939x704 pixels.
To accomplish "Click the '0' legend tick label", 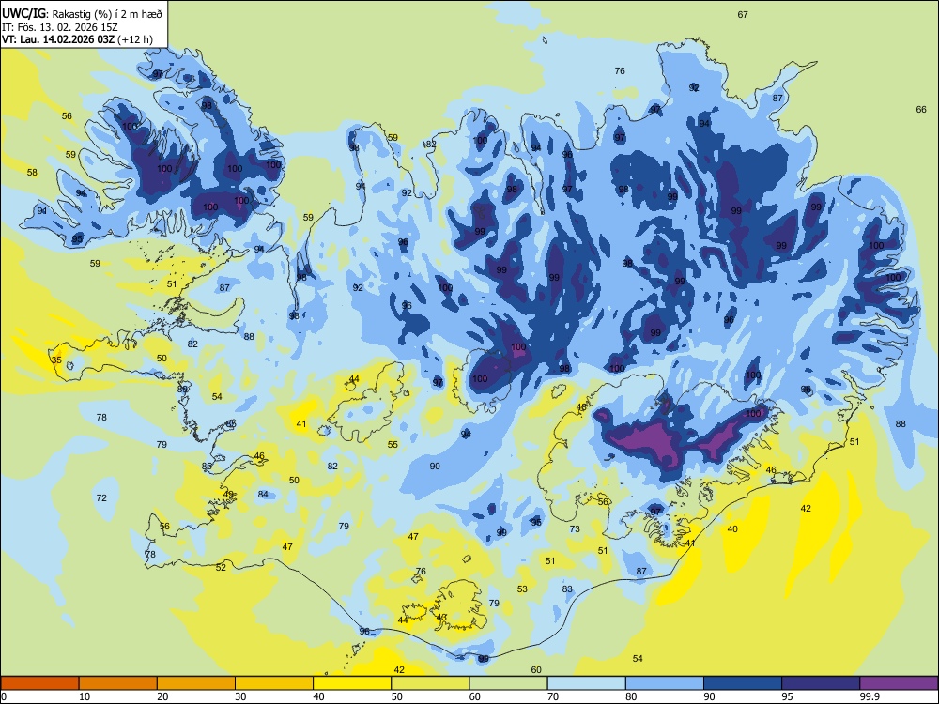I will [4, 696].
